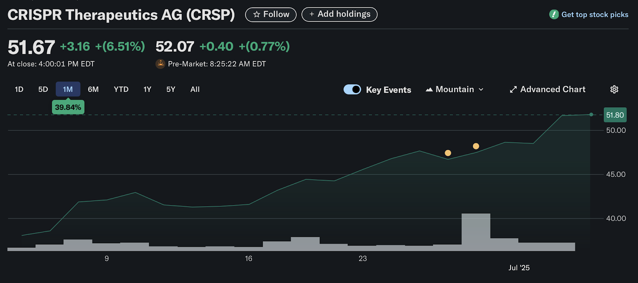Click the 9 date axis label
The height and width of the screenshot is (283, 638).
(106, 259)
